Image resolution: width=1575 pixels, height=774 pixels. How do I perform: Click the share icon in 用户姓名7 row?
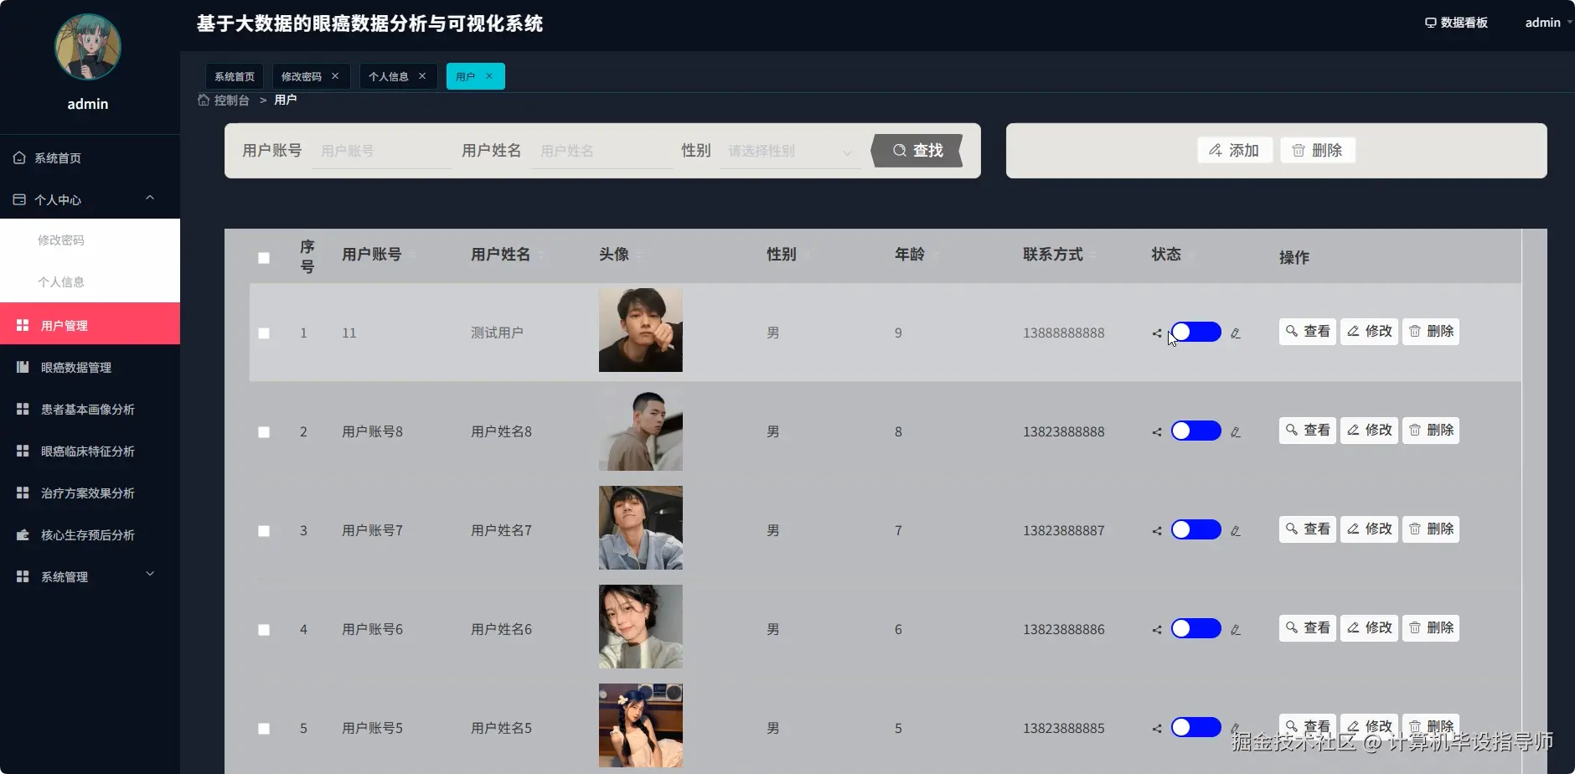(x=1157, y=531)
